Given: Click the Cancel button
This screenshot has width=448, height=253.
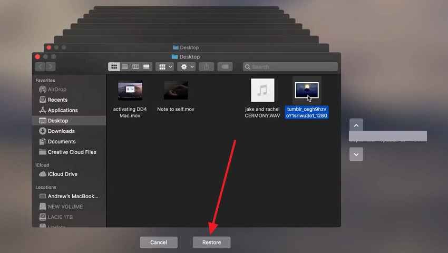Looking at the screenshot, I should (x=159, y=242).
